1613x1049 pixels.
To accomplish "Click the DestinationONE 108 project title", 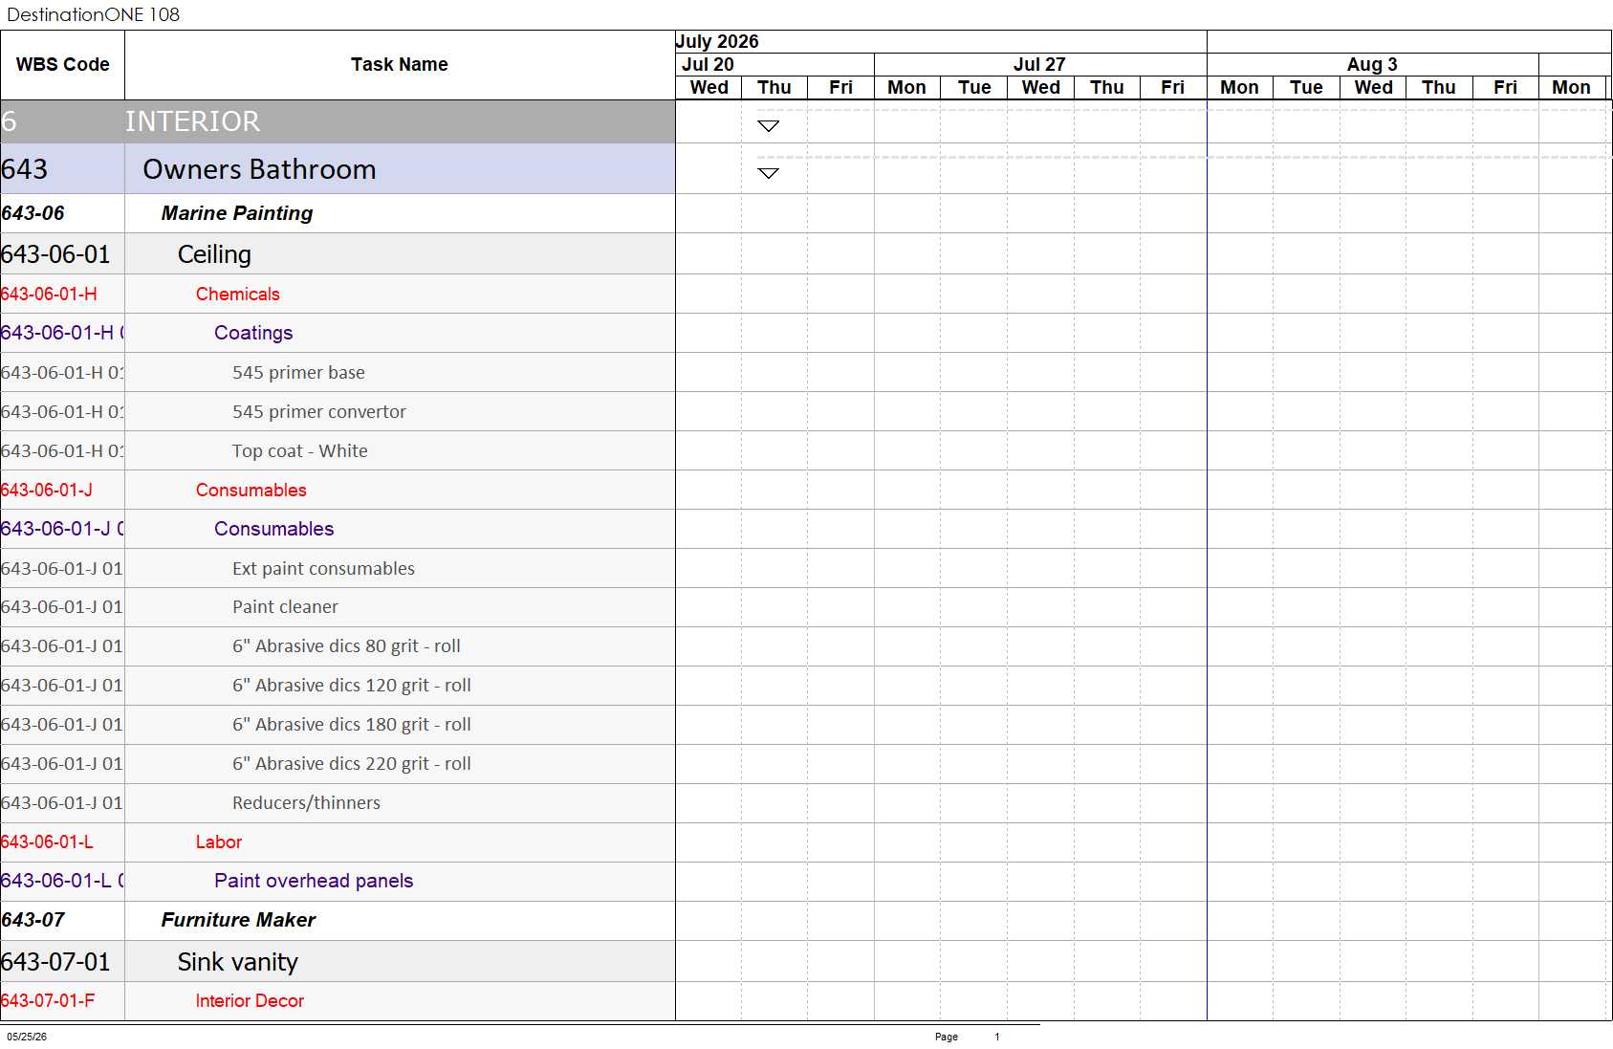I will [93, 14].
